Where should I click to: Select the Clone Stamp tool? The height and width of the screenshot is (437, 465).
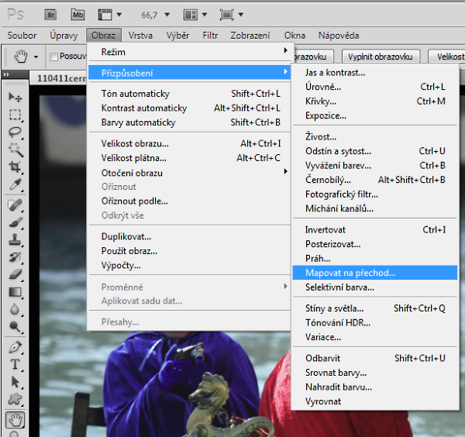(x=15, y=239)
